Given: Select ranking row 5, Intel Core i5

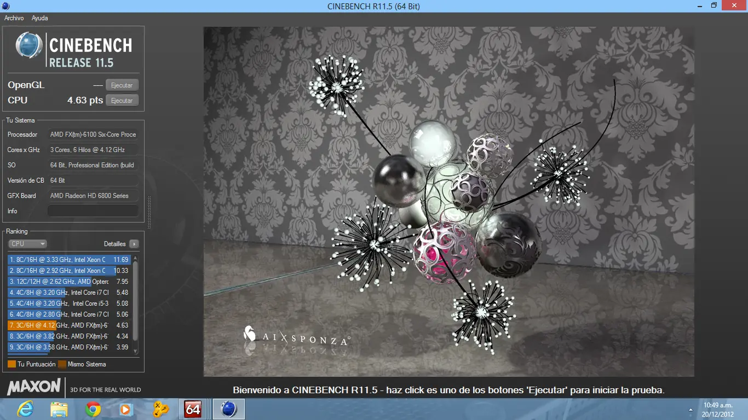Looking at the screenshot, I should tap(69, 304).
